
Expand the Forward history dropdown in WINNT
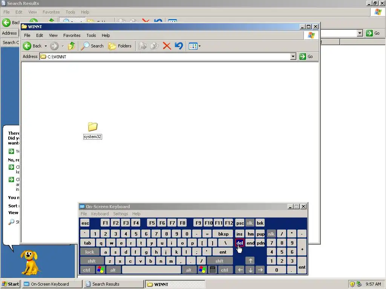point(63,46)
